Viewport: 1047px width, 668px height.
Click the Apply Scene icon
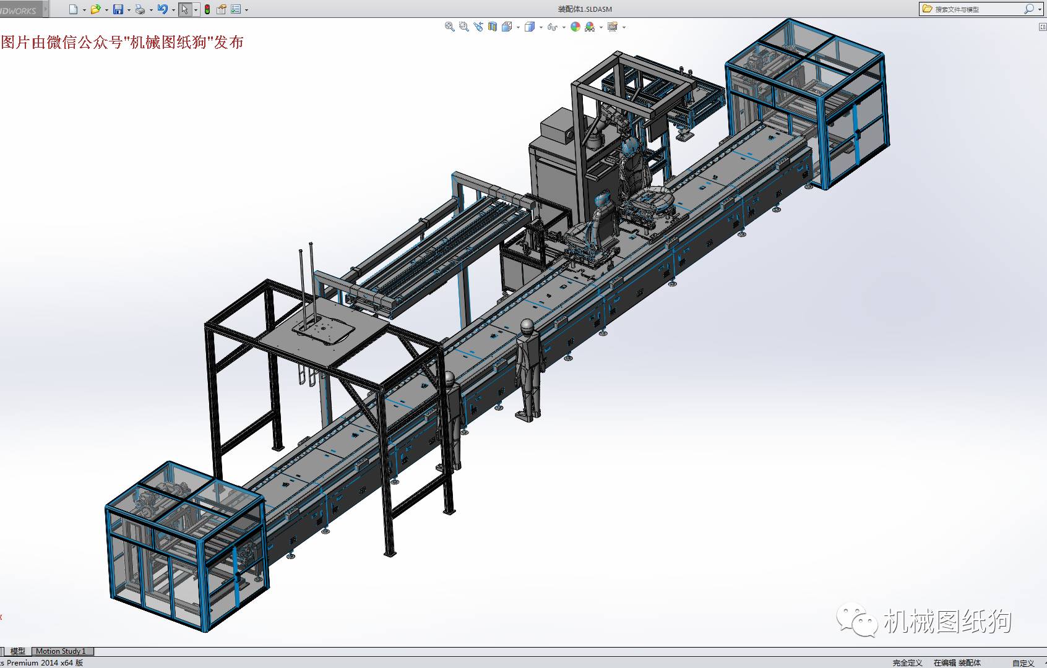[x=590, y=27]
